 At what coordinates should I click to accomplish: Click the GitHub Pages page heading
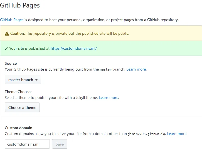point(20,5)
